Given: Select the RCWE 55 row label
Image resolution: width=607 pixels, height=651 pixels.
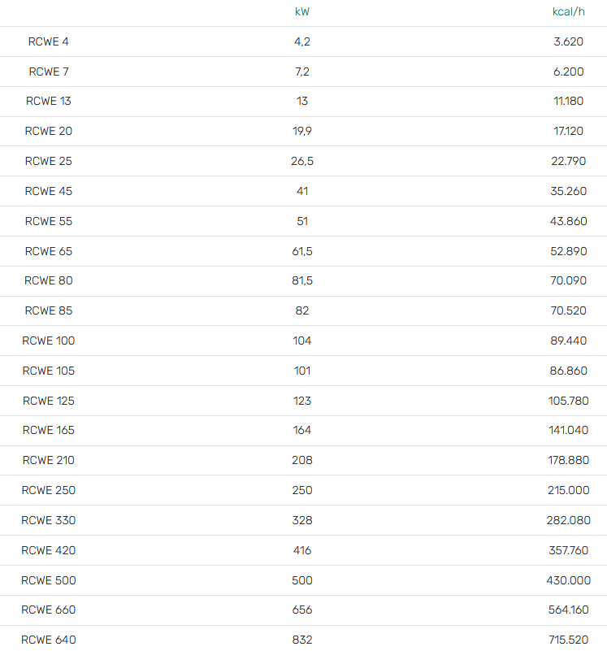Looking at the screenshot, I should (49, 221).
